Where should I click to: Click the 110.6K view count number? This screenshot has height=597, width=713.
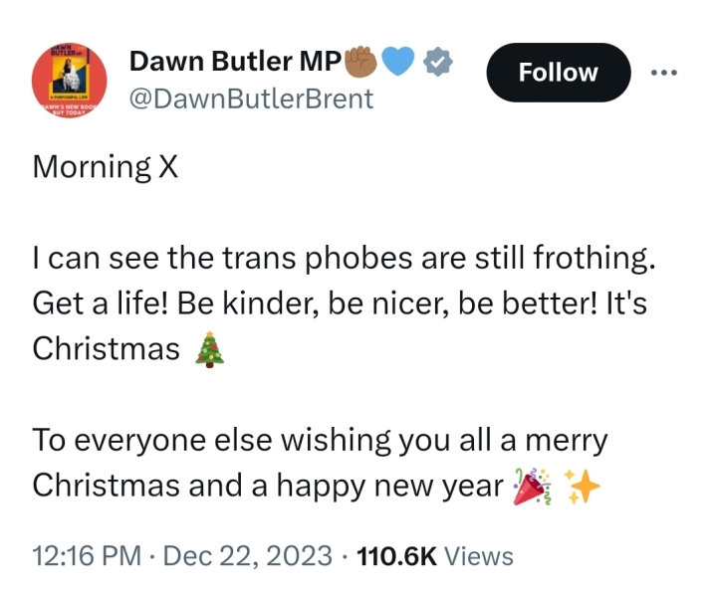(x=396, y=555)
